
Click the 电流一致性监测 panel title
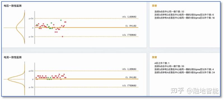(x=13, y=57)
